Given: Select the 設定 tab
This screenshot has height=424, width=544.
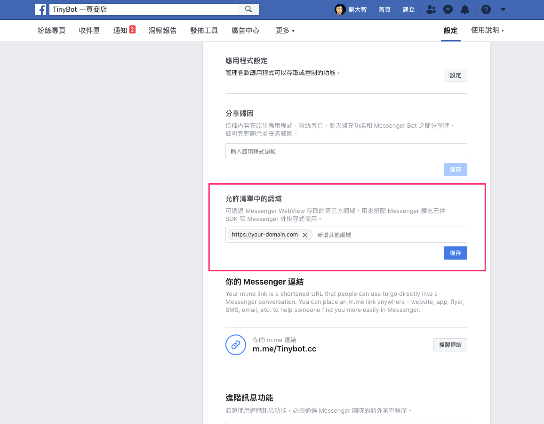Looking at the screenshot, I should (451, 31).
